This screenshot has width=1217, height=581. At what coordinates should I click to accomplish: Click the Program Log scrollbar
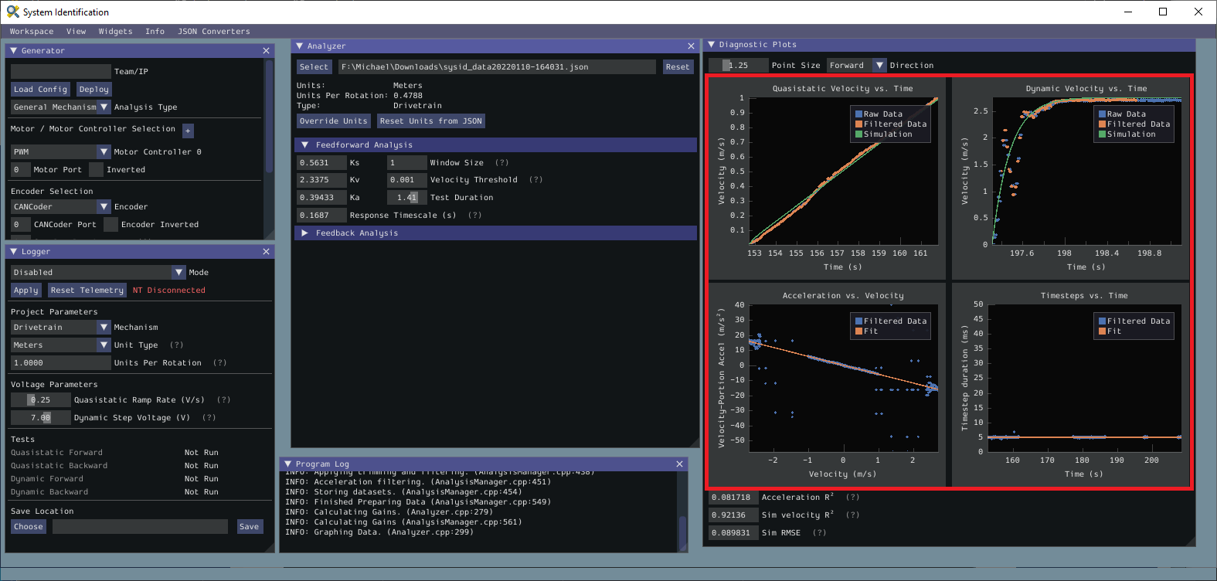683,532
